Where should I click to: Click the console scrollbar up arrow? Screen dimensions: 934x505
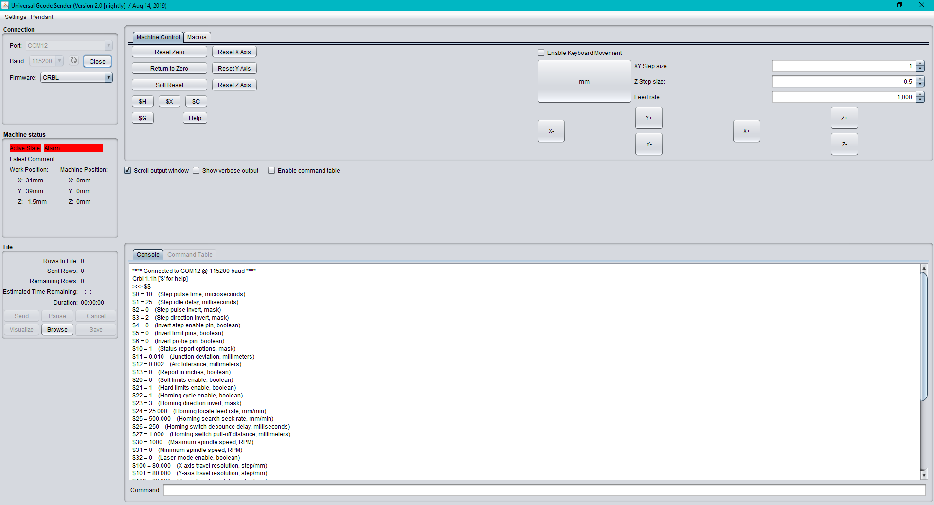pyautogui.click(x=924, y=268)
